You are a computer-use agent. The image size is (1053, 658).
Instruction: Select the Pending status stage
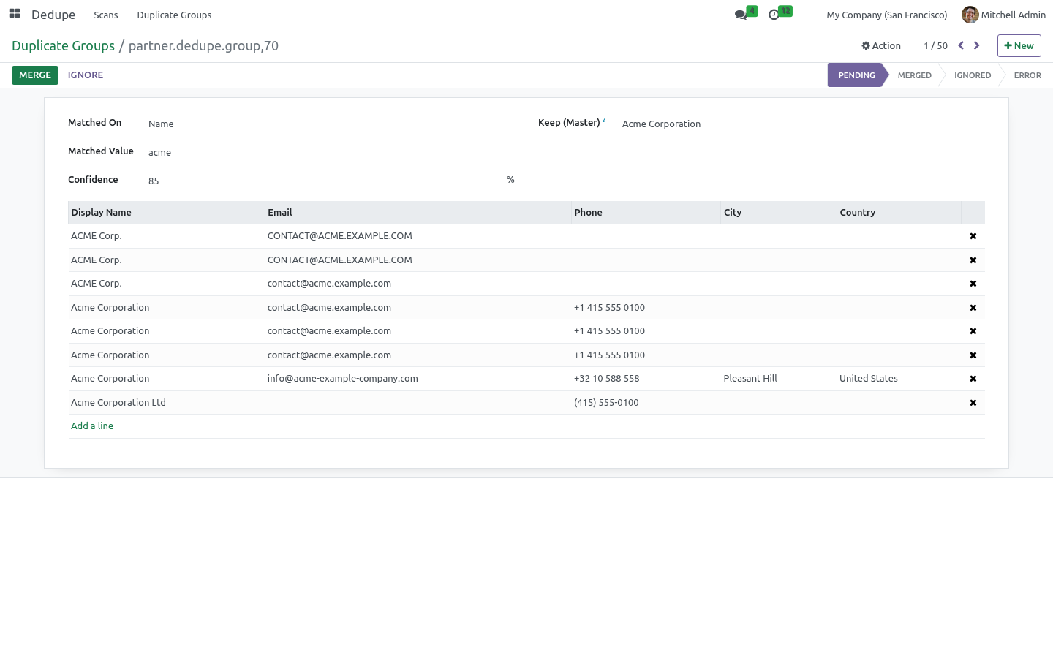(x=856, y=75)
